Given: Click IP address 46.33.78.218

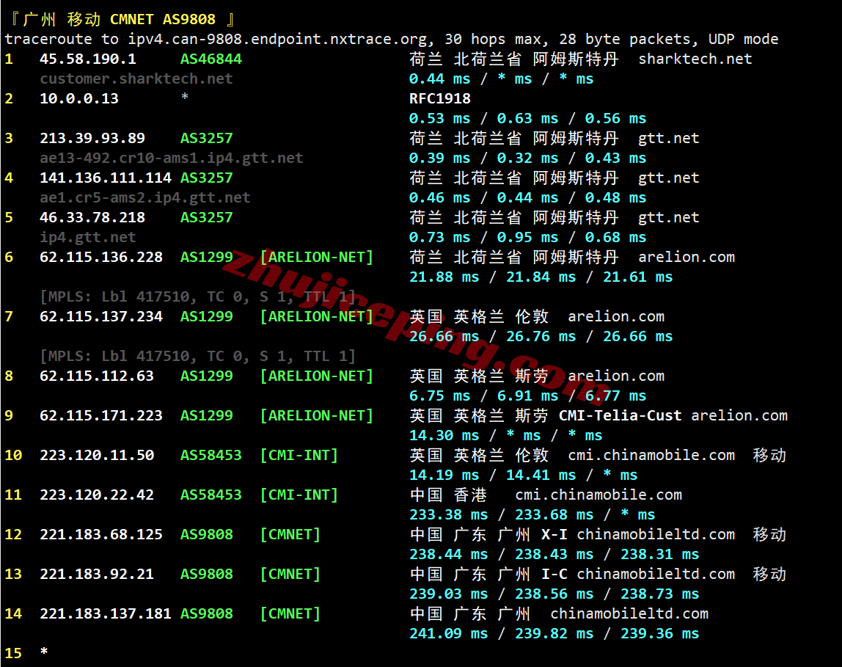Looking at the screenshot, I should pos(92,218).
